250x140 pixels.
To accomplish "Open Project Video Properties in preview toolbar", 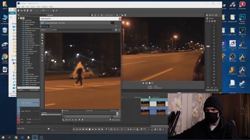I will pos(92,15).
